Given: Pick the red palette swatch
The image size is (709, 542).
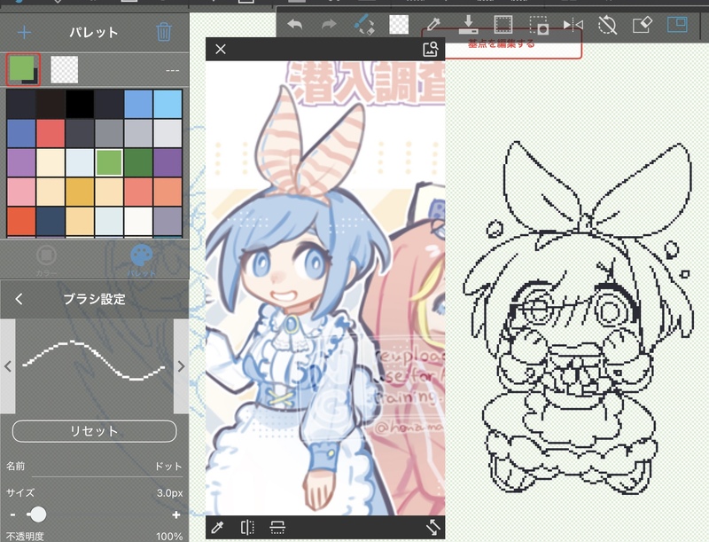Looking at the screenshot, I should [51, 133].
